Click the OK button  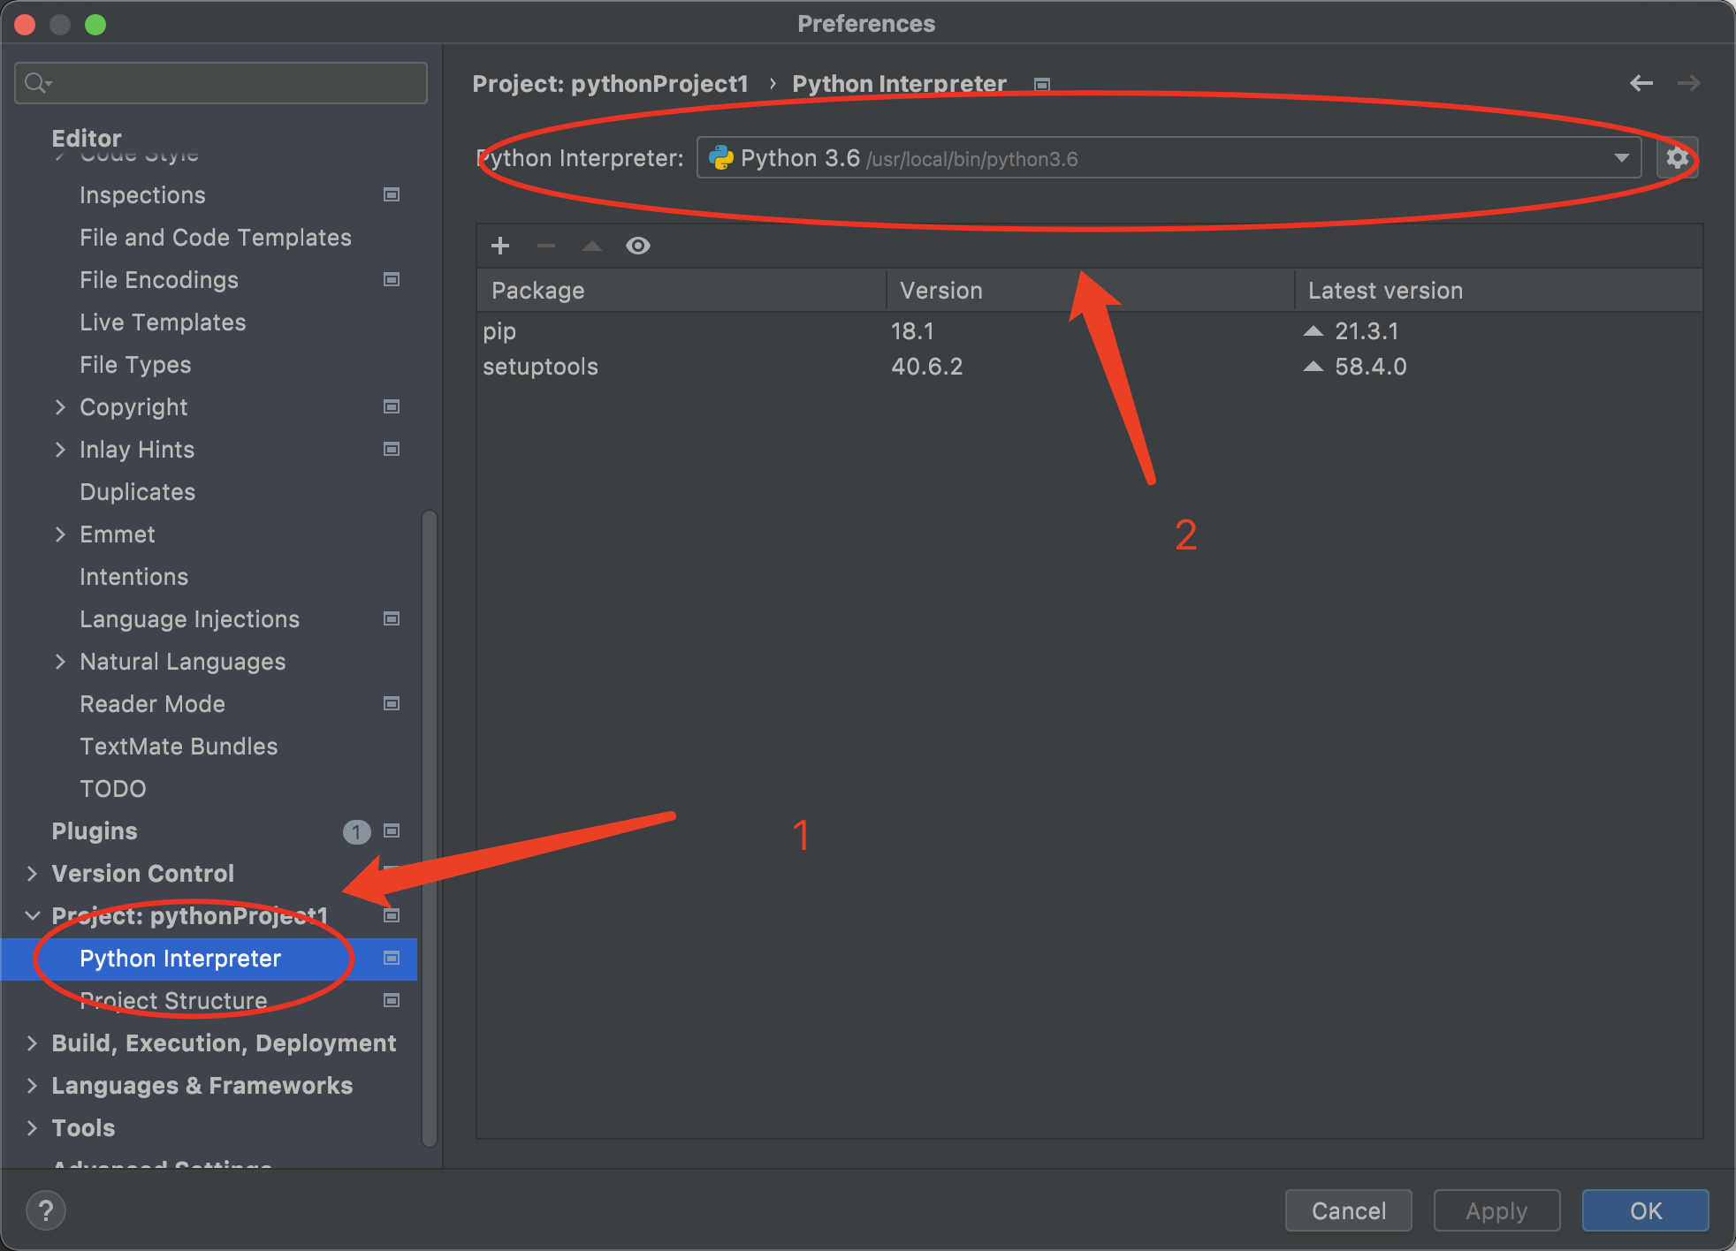coord(1645,1210)
